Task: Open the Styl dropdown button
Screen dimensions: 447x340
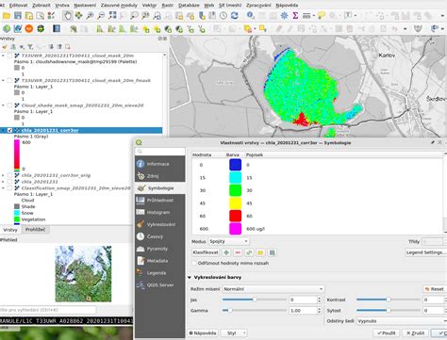Action: click(234, 333)
